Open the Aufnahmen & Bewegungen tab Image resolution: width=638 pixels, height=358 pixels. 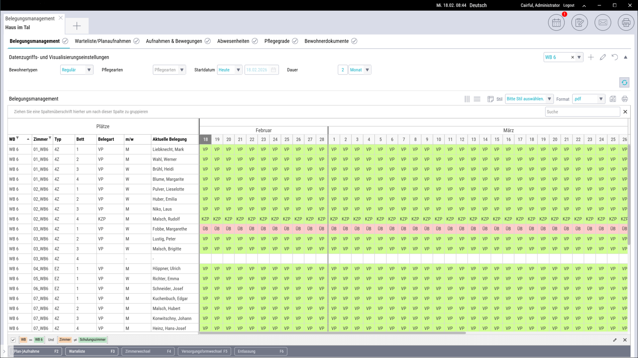(174, 41)
